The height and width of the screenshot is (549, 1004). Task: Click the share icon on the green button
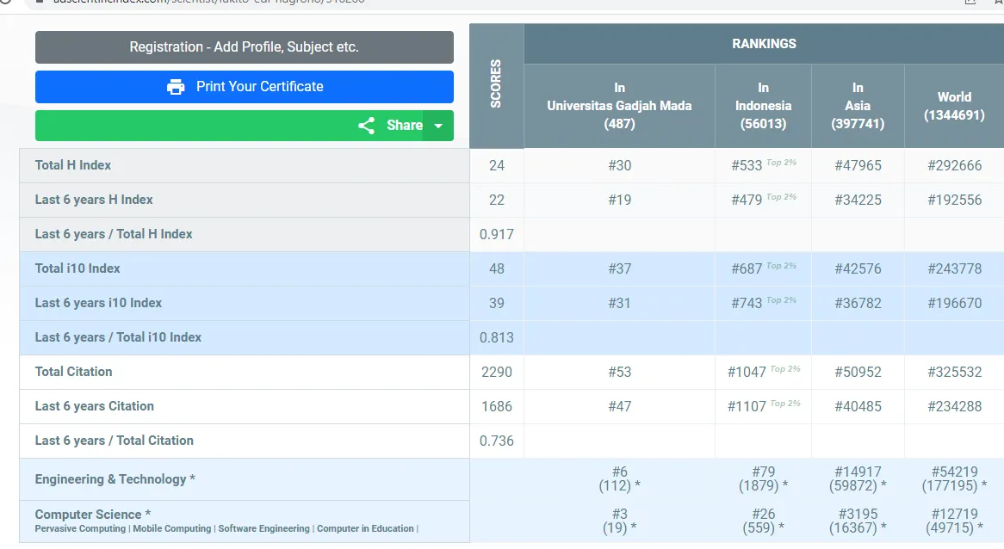pyautogui.click(x=367, y=126)
